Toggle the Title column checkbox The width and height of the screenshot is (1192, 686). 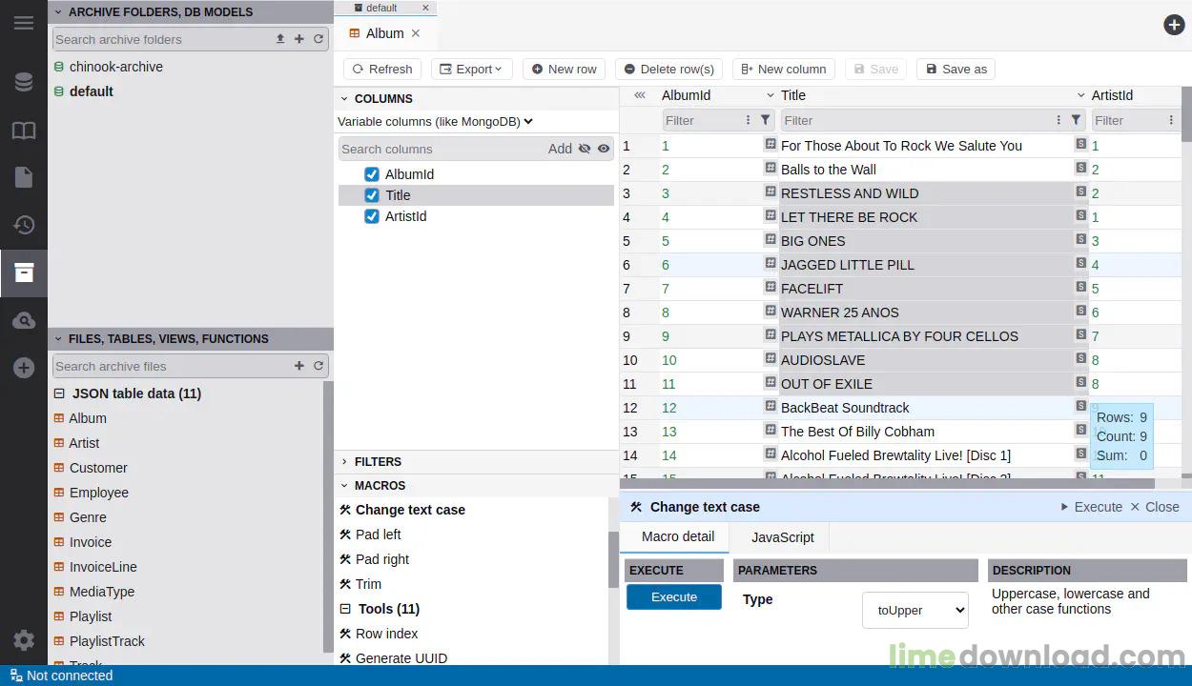tap(372, 195)
